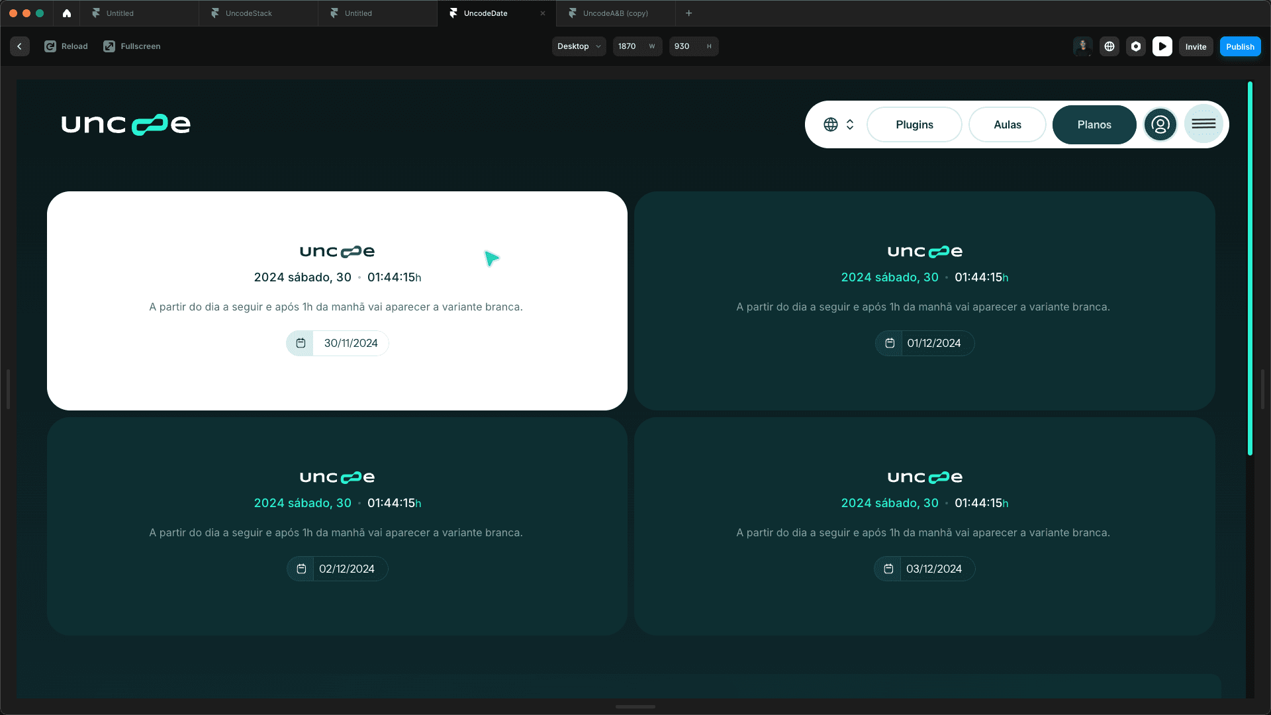Switch to the first Untitled tab
The image size is (1271, 715).
click(x=139, y=13)
